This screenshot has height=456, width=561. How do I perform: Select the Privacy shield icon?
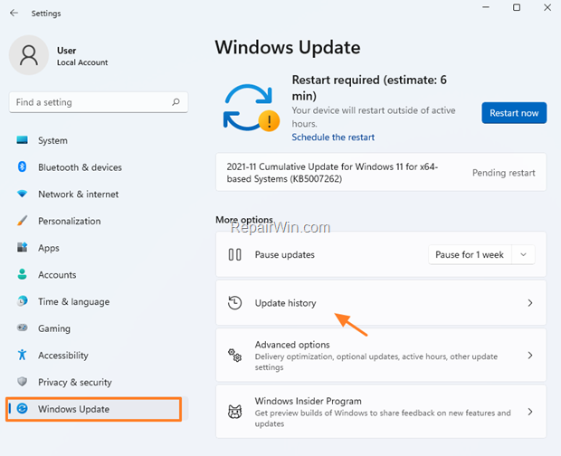point(23,381)
